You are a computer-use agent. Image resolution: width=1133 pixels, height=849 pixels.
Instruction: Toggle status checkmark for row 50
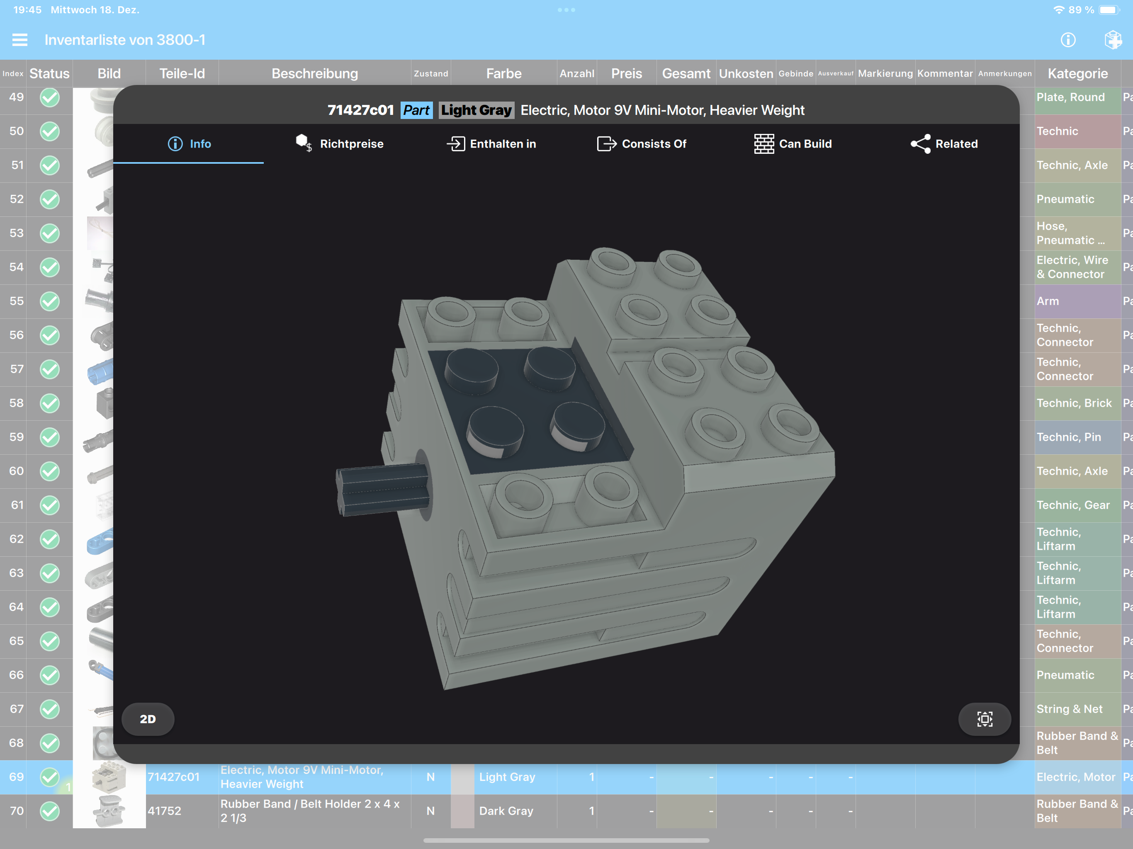point(50,131)
